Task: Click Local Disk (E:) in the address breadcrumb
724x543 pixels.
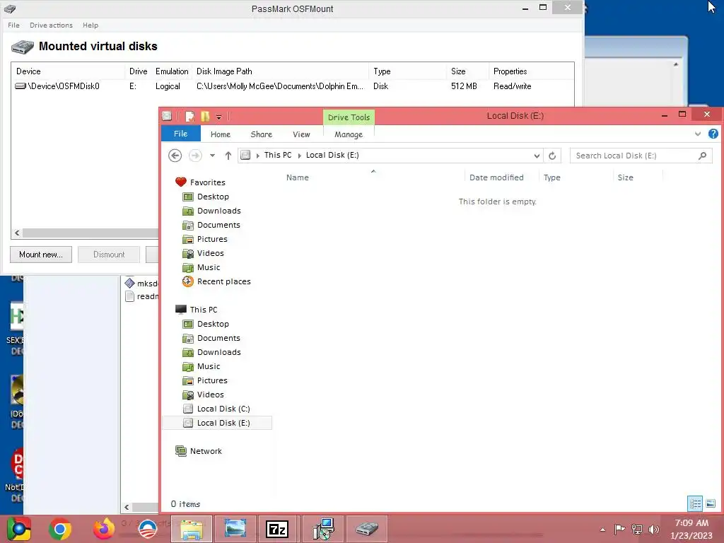Action: (x=332, y=155)
